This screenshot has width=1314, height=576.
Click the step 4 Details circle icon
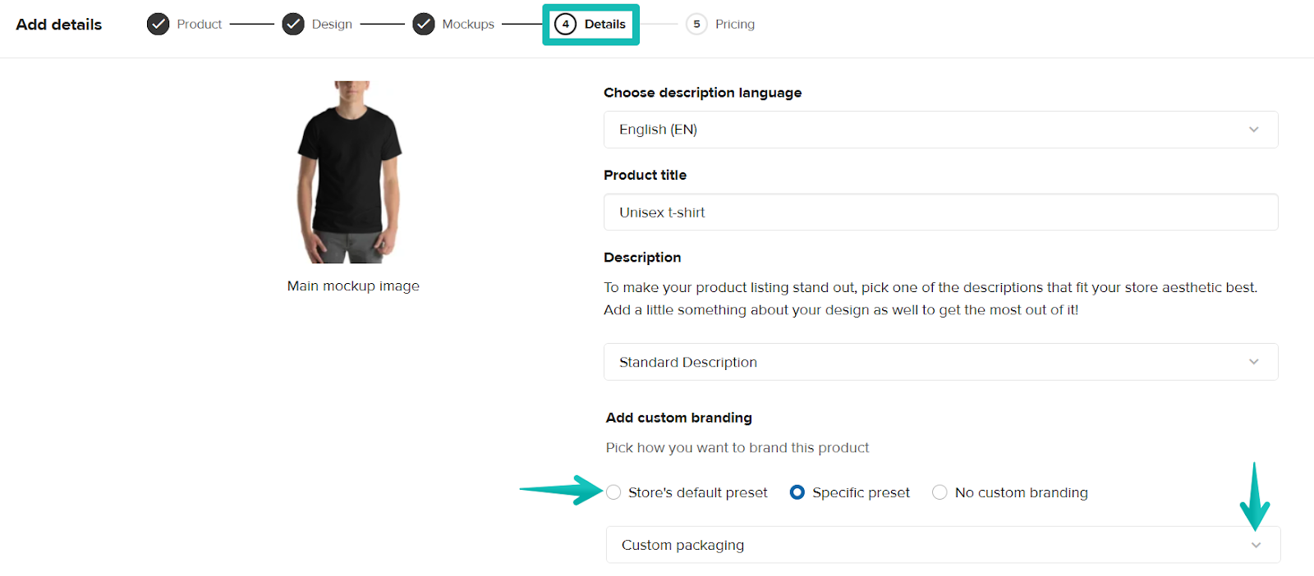point(565,25)
